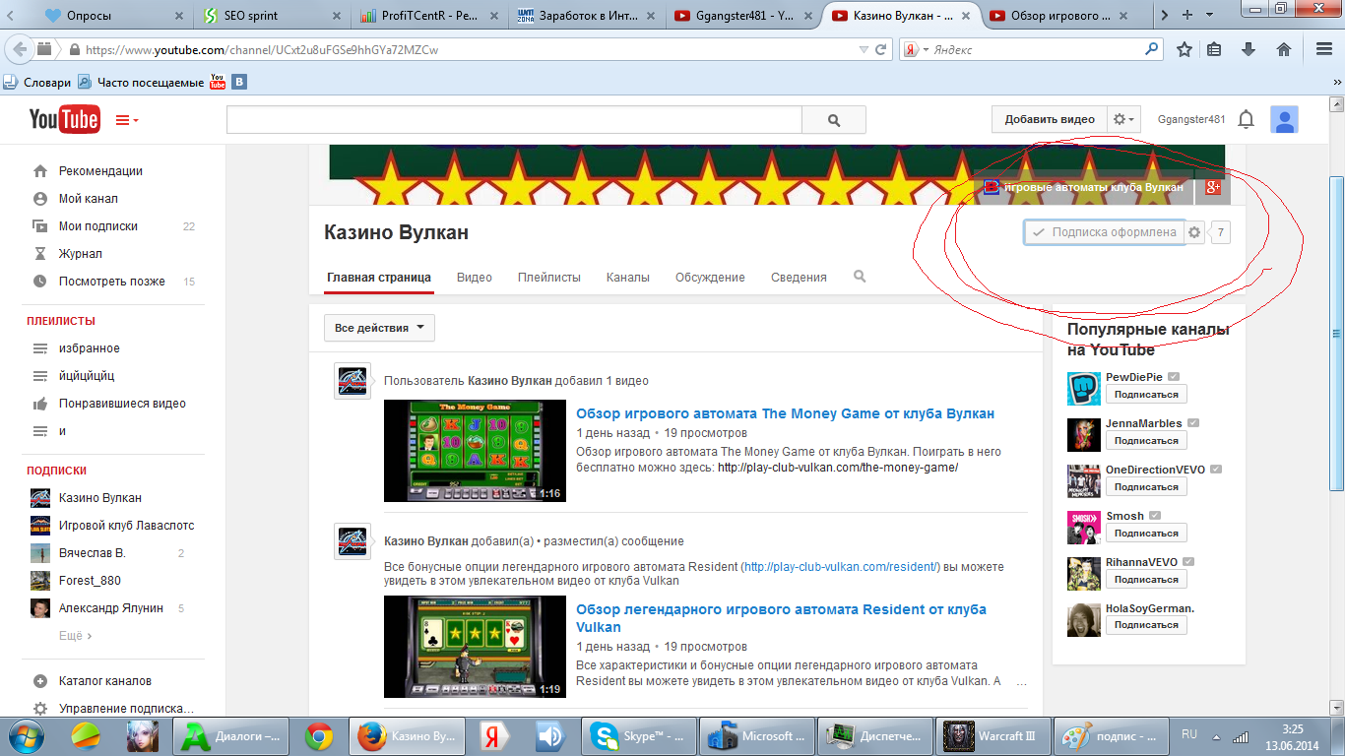The height and width of the screenshot is (756, 1345).
Task: Open new browser tab plus button
Action: pyautogui.click(x=1186, y=15)
